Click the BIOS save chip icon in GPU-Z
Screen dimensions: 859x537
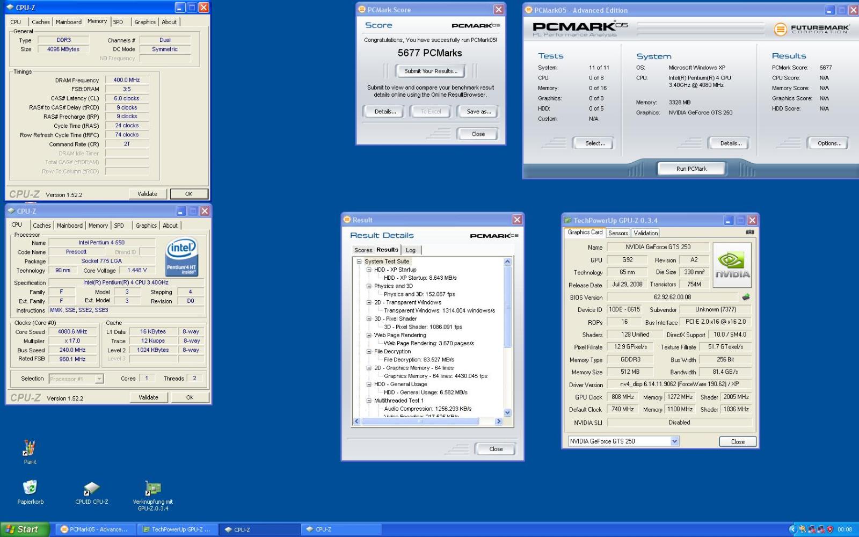pyautogui.click(x=746, y=297)
